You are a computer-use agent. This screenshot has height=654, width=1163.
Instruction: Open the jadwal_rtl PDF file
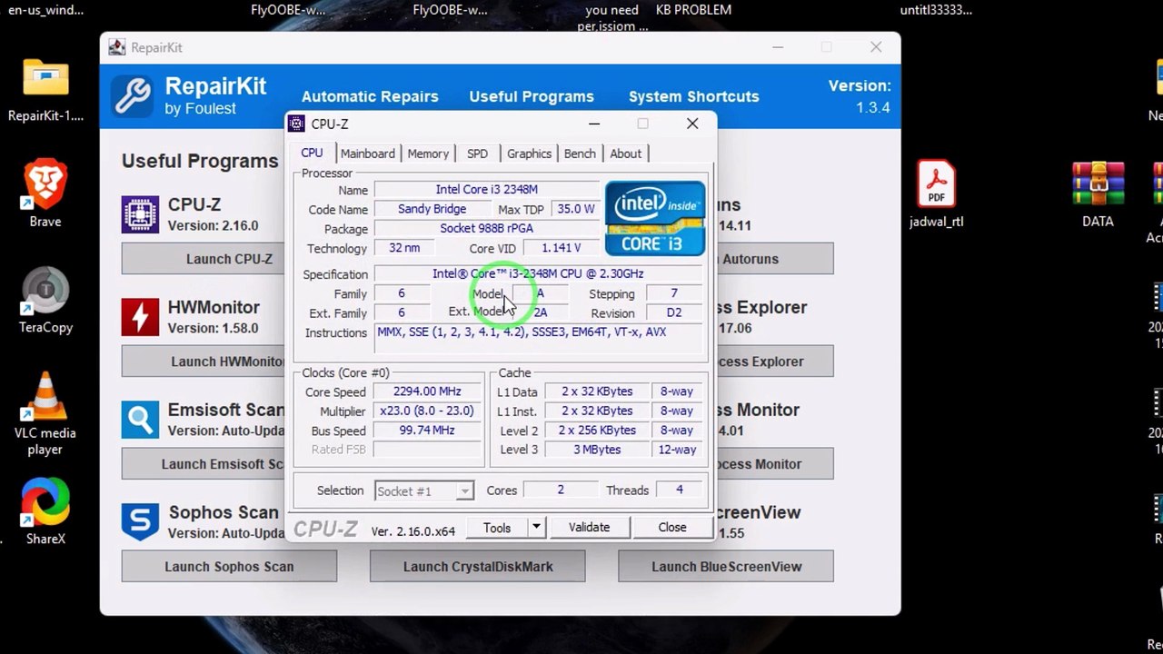(936, 193)
